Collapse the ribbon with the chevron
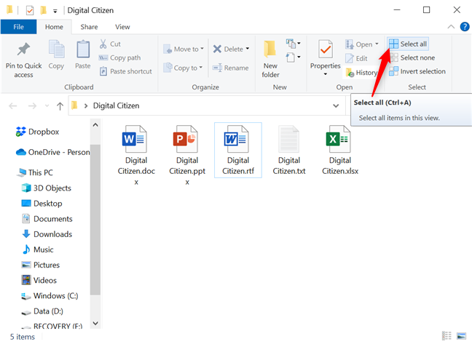The image size is (472, 344). click(x=451, y=27)
